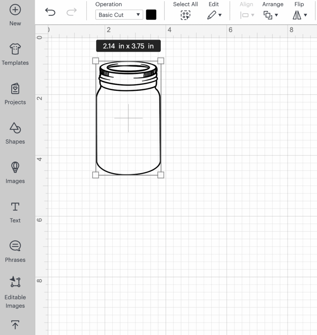
Task: Click the top-left selection handle of jar
Action: pos(96,61)
